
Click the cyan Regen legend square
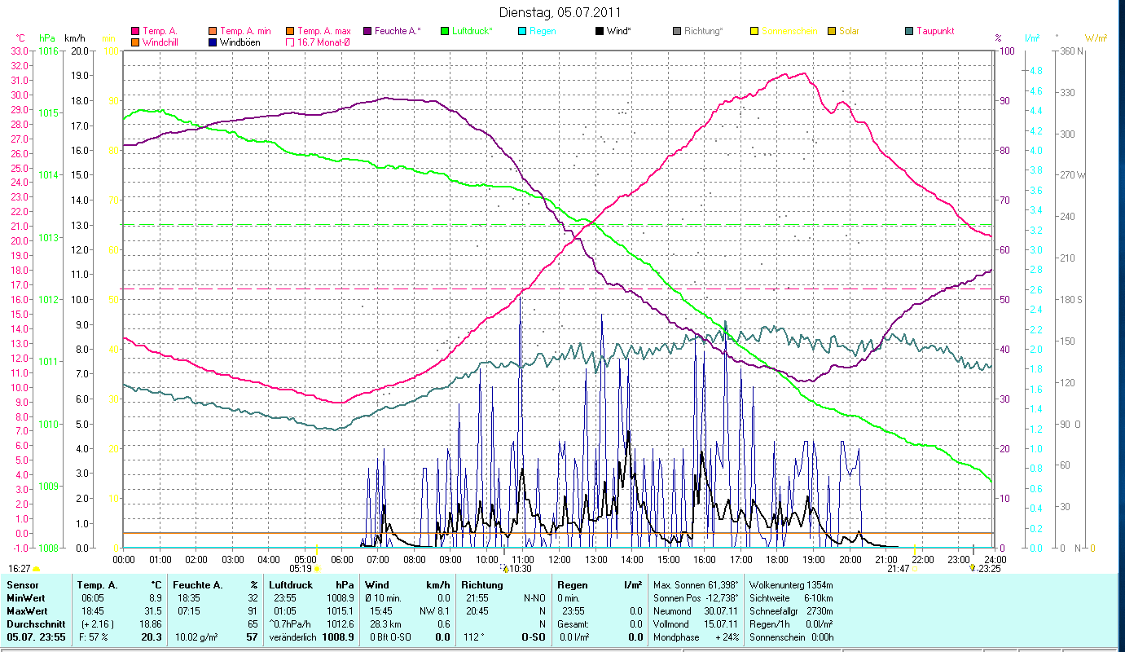522,32
